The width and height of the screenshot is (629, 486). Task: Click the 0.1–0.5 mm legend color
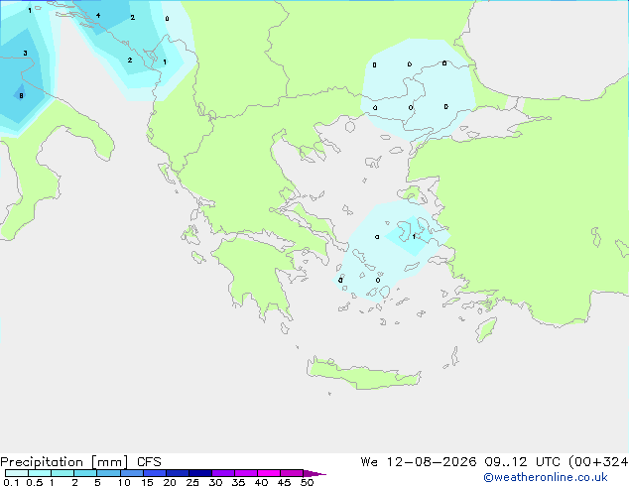(17, 473)
